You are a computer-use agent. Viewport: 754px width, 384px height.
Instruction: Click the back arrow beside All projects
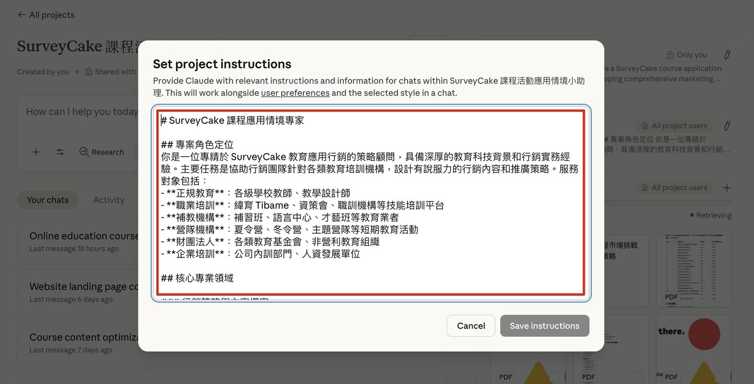(21, 15)
